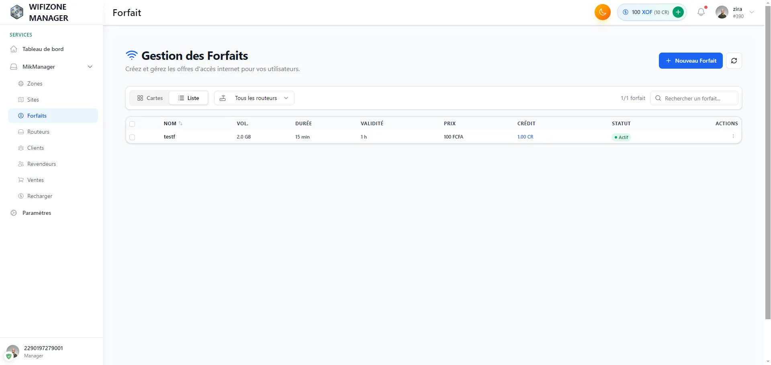The width and height of the screenshot is (771, 365).
Task: Open the Clients section
Action: coord(36,147)
